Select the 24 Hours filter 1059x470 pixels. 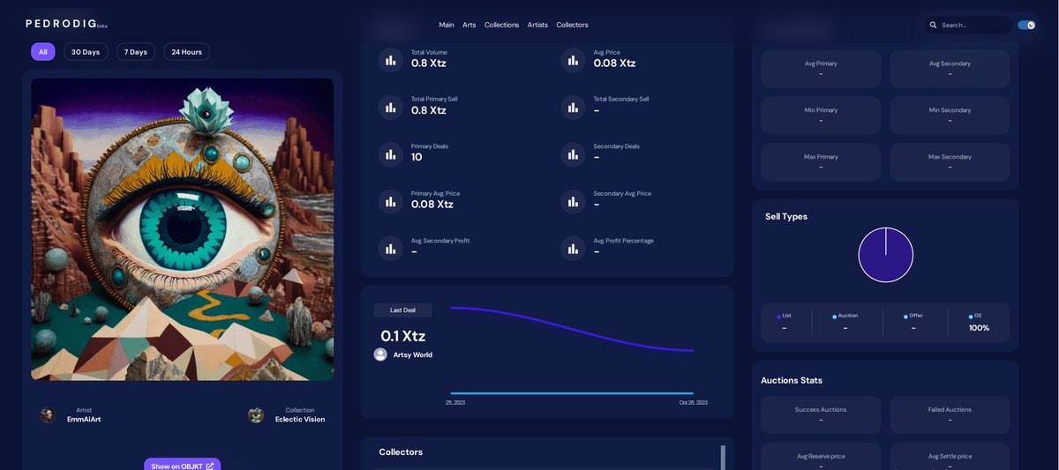click(x=186, y=52)
